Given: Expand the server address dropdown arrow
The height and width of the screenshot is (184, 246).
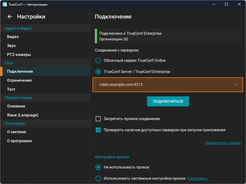Looking at the screenshot, I should pos(236,85).
